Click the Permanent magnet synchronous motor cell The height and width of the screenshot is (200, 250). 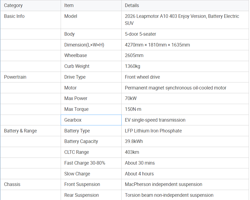tap(185, 88)
